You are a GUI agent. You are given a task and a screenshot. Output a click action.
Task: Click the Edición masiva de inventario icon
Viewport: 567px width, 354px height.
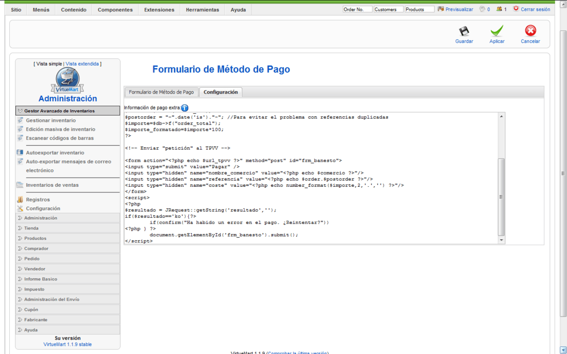point(20,129)
